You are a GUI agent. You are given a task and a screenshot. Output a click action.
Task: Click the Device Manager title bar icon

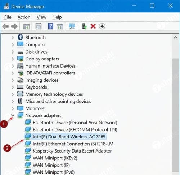click(6, 6)
